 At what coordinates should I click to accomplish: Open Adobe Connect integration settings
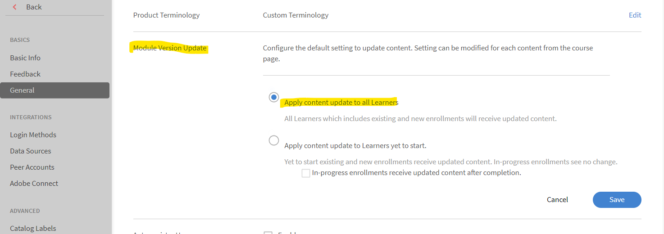pyautogui.click(x=34, y=184)
